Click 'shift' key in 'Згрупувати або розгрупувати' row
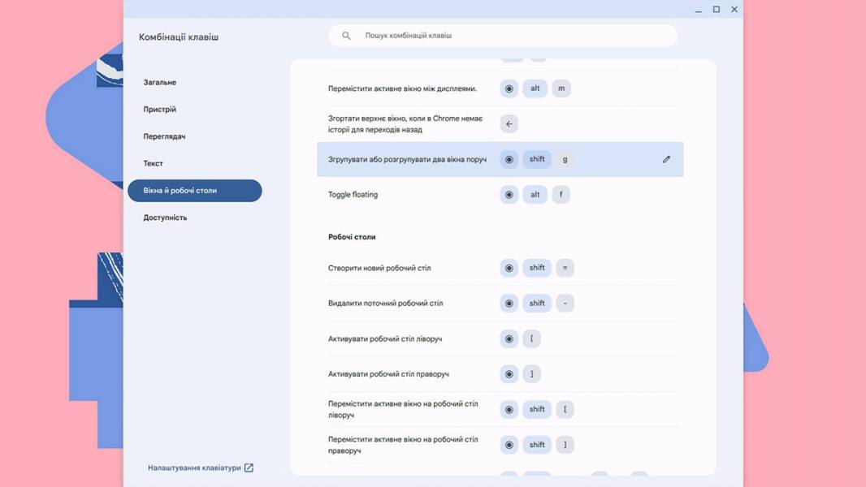Image resolution: width=866 pixels, height=487 pixels. pyautogui.click(x=537, y=159)
